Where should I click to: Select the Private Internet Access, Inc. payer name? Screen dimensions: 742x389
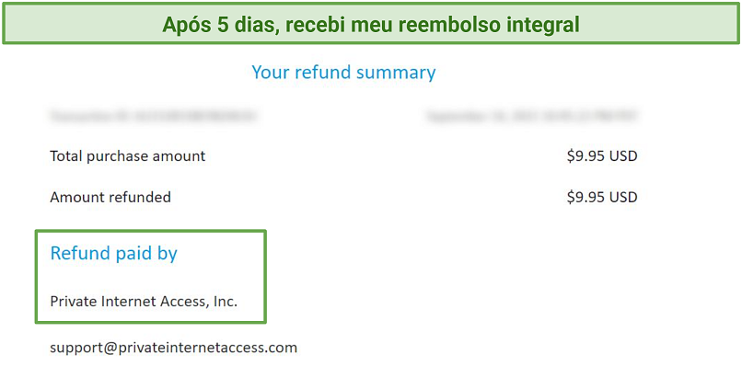tap(144, 302)
